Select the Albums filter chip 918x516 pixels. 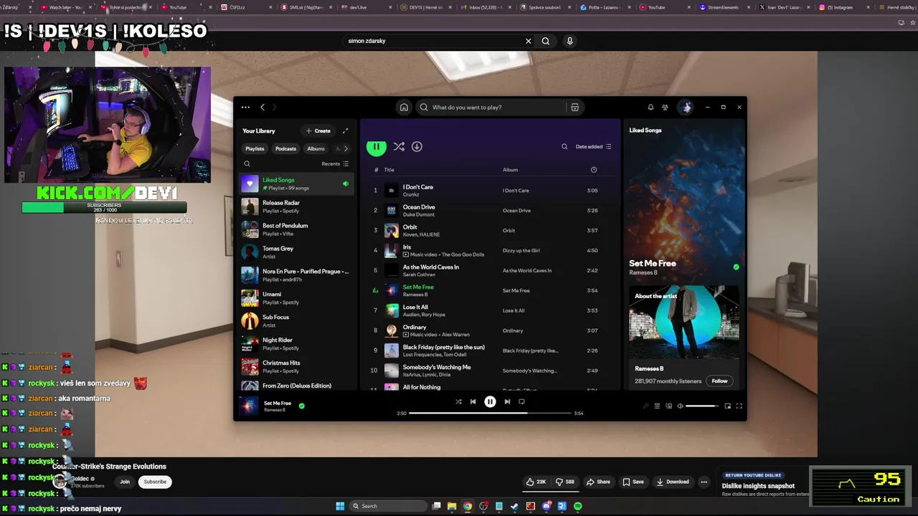[x=316, y=148]
